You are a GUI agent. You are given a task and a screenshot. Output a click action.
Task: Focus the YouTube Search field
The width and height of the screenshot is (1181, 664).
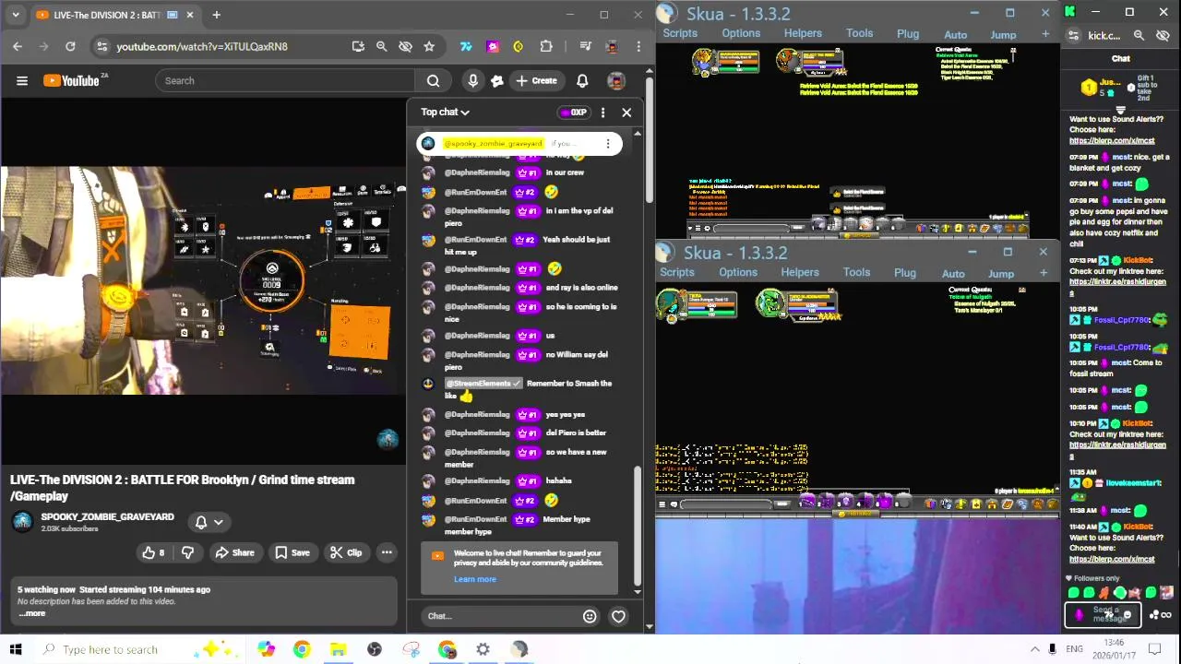tap(285, 80)
